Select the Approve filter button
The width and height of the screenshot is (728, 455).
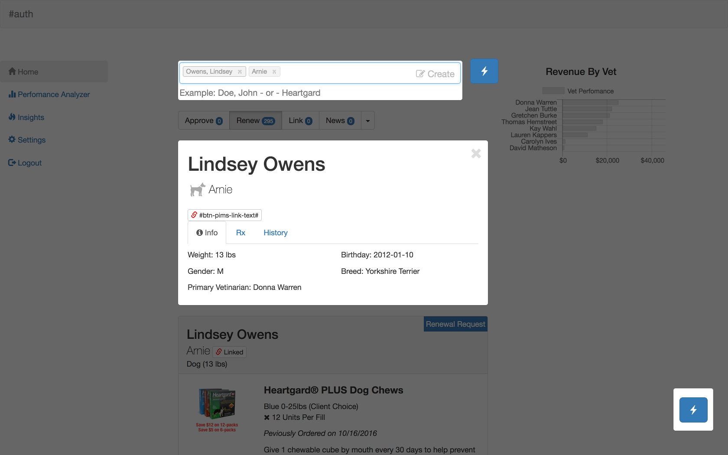click(204, 120)
